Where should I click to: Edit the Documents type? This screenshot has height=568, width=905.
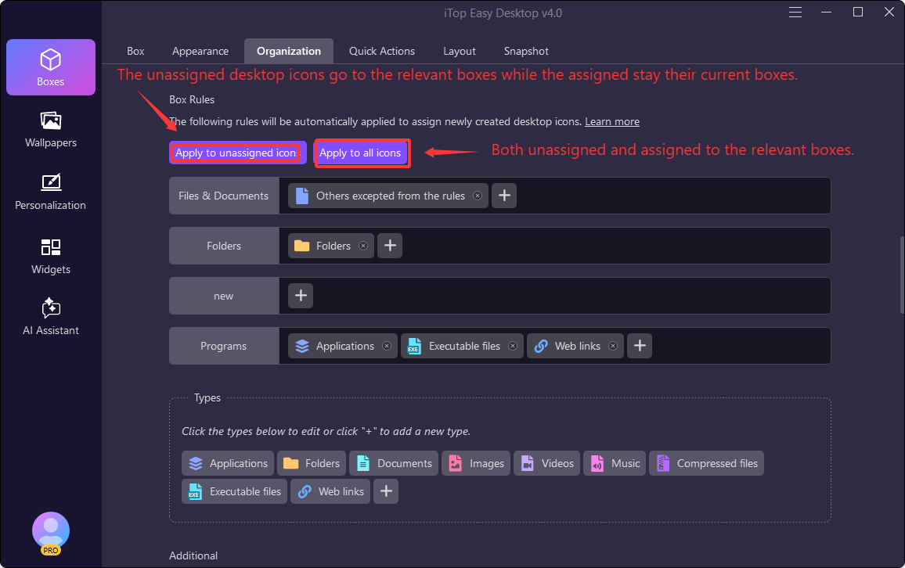[394, 463]
